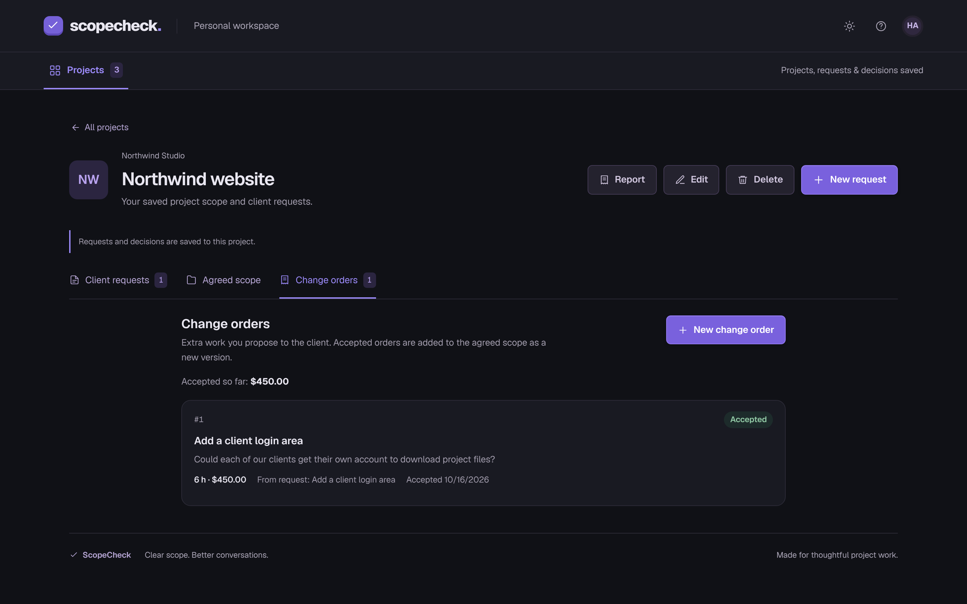Image resolution: width=967 pixels, height=604 pixels.
Task: Click the scopecheck checkmark logo icon
Action: 53,26
